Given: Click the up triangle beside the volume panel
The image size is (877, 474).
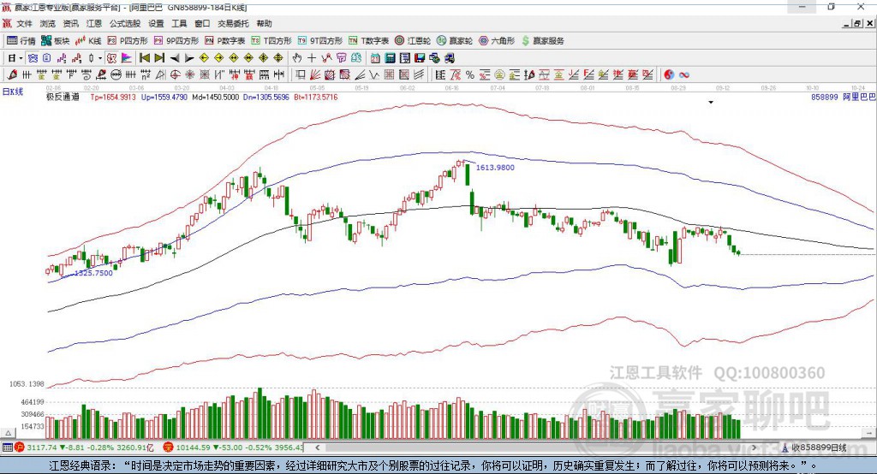Looking at the screenshot, I should coord(8,433).
